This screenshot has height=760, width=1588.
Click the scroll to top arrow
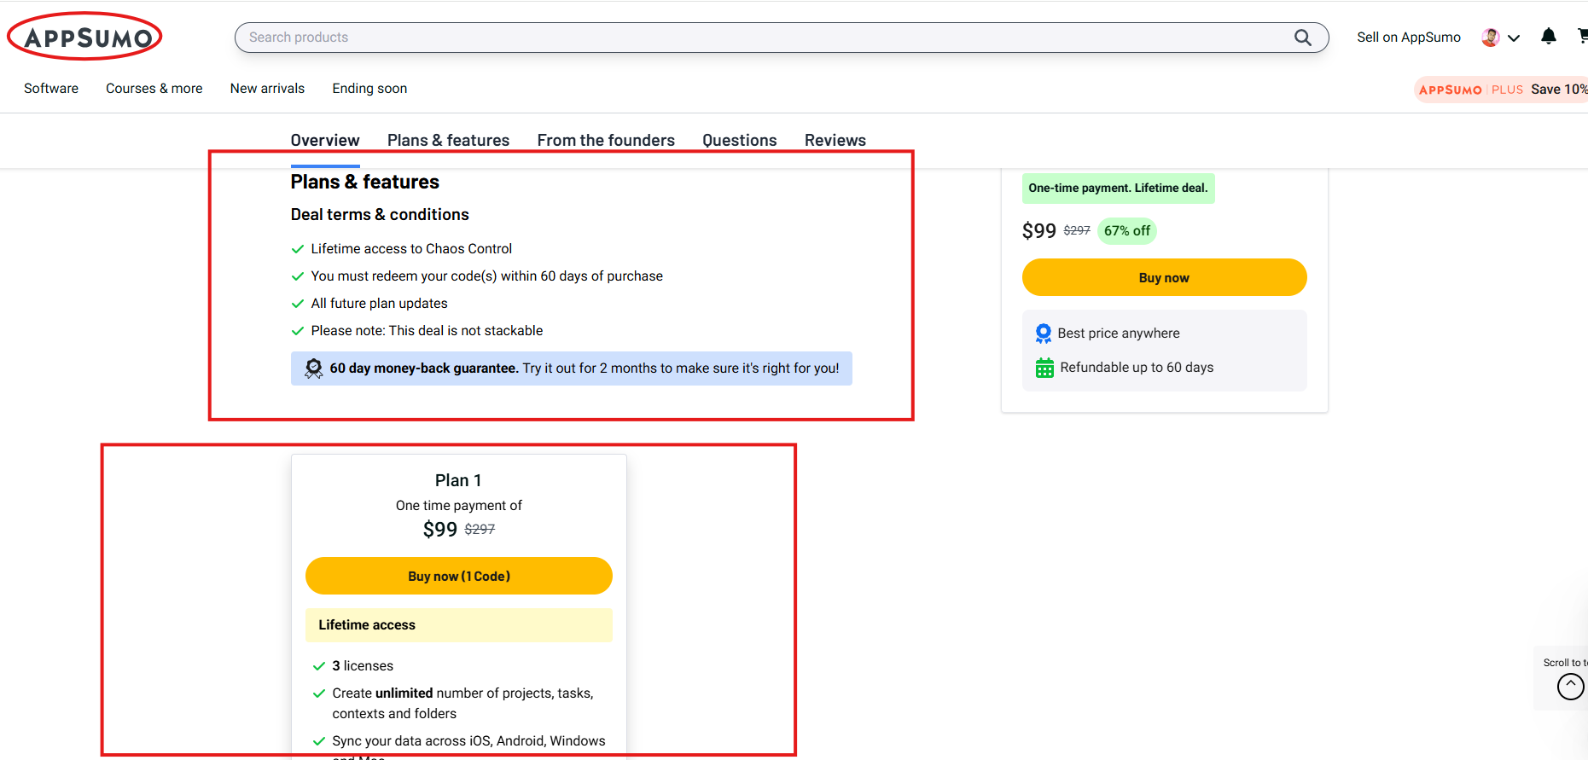pos(1570,686)
